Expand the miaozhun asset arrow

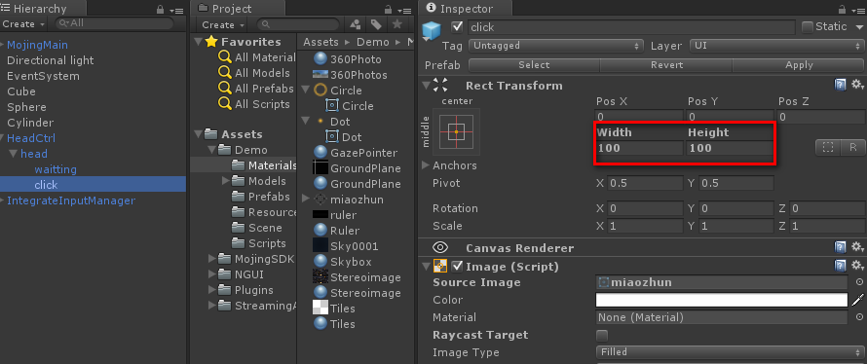(306, 198)
